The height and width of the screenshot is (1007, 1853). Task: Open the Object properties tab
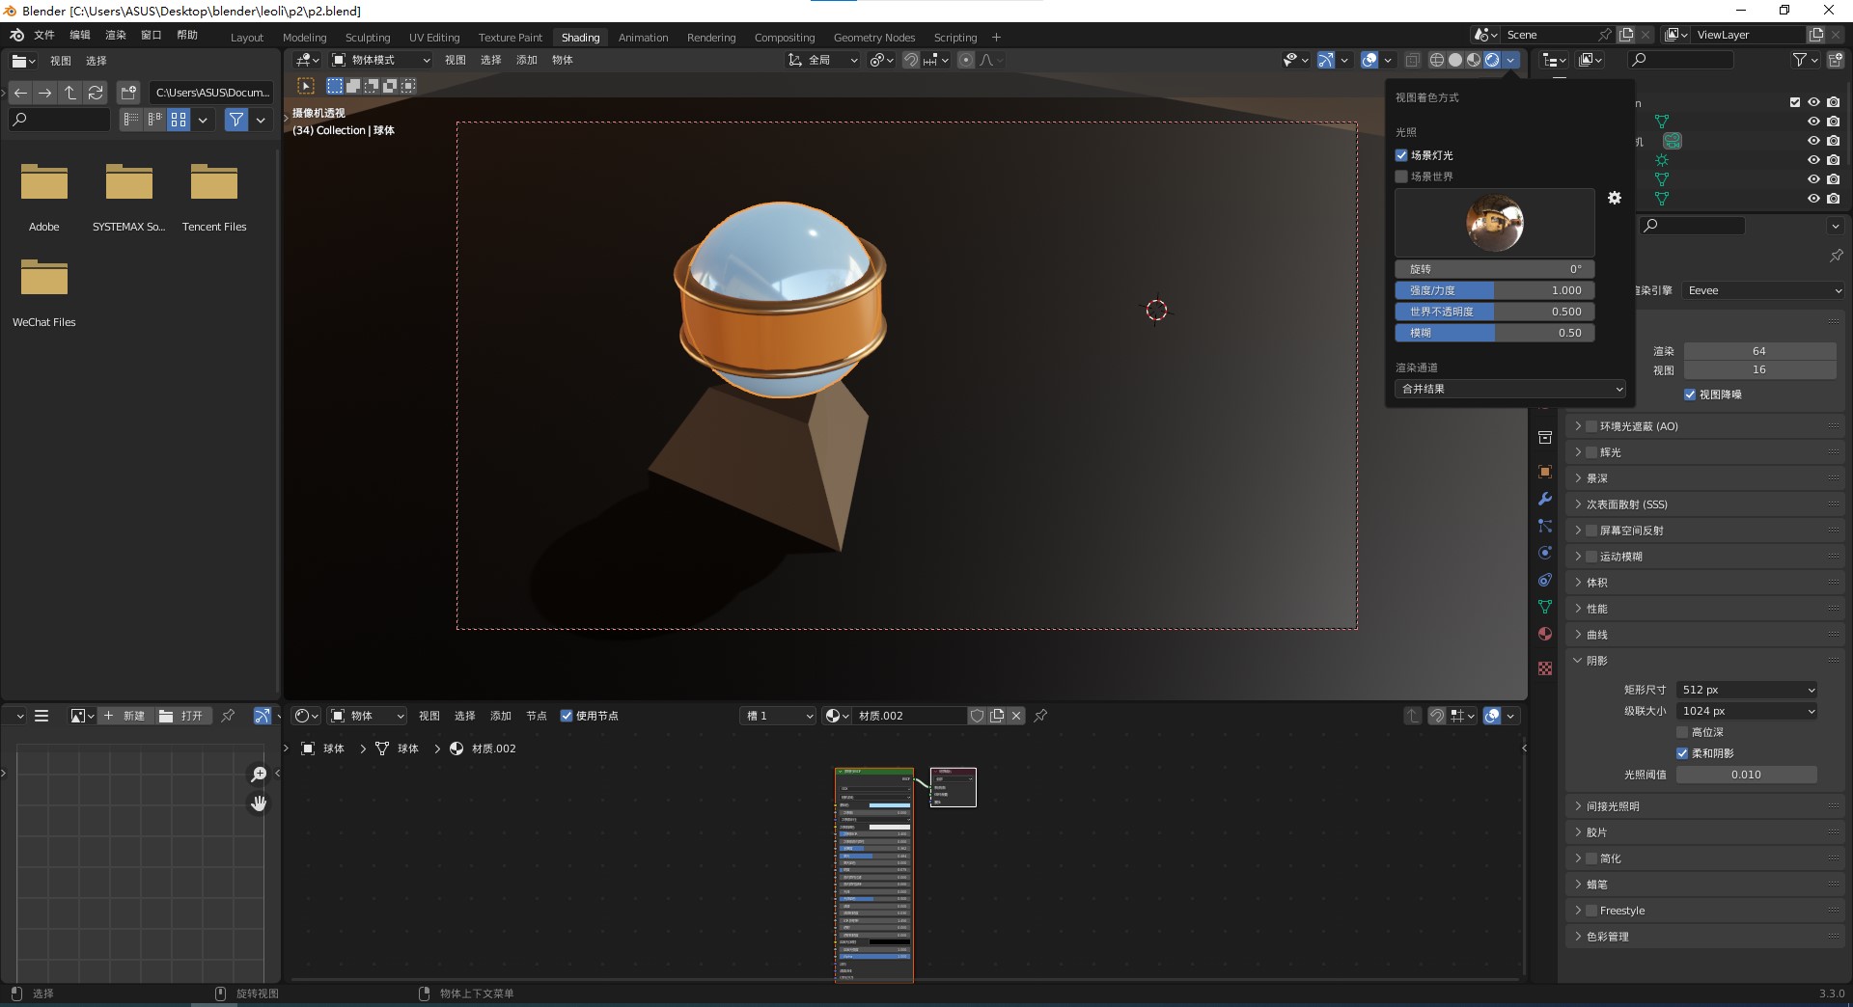point(1545,472)
